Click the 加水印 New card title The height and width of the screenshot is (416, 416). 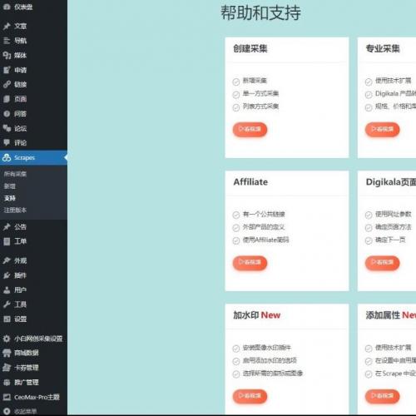click(257, 315)
